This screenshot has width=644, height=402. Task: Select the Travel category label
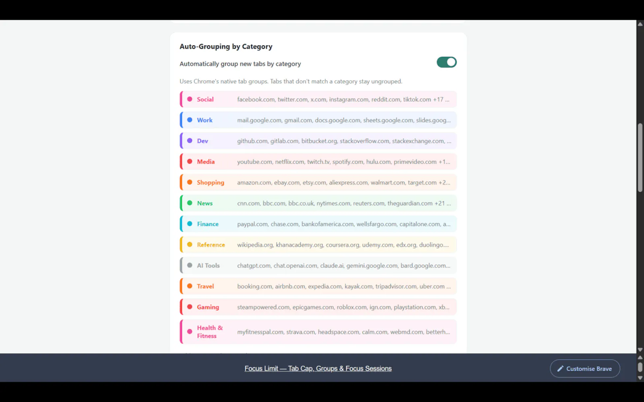pyautogui.click(x=205, y=286)
